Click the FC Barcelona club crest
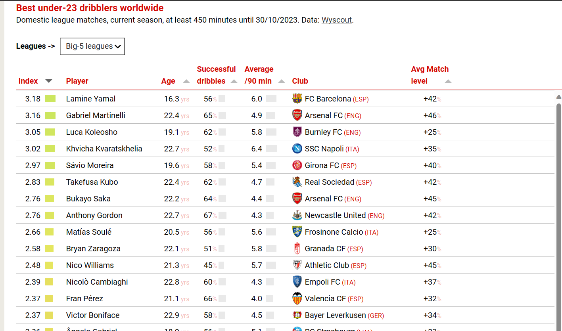This screenshot has height=331, width=562. tap(297, 99)
